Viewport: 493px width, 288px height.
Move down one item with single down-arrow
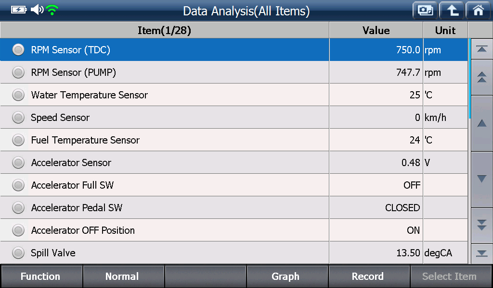tap(481, 179)
